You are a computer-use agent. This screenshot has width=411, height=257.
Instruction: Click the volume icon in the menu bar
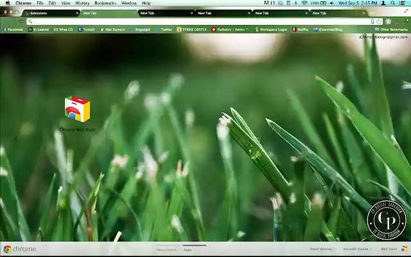point(332,3)
